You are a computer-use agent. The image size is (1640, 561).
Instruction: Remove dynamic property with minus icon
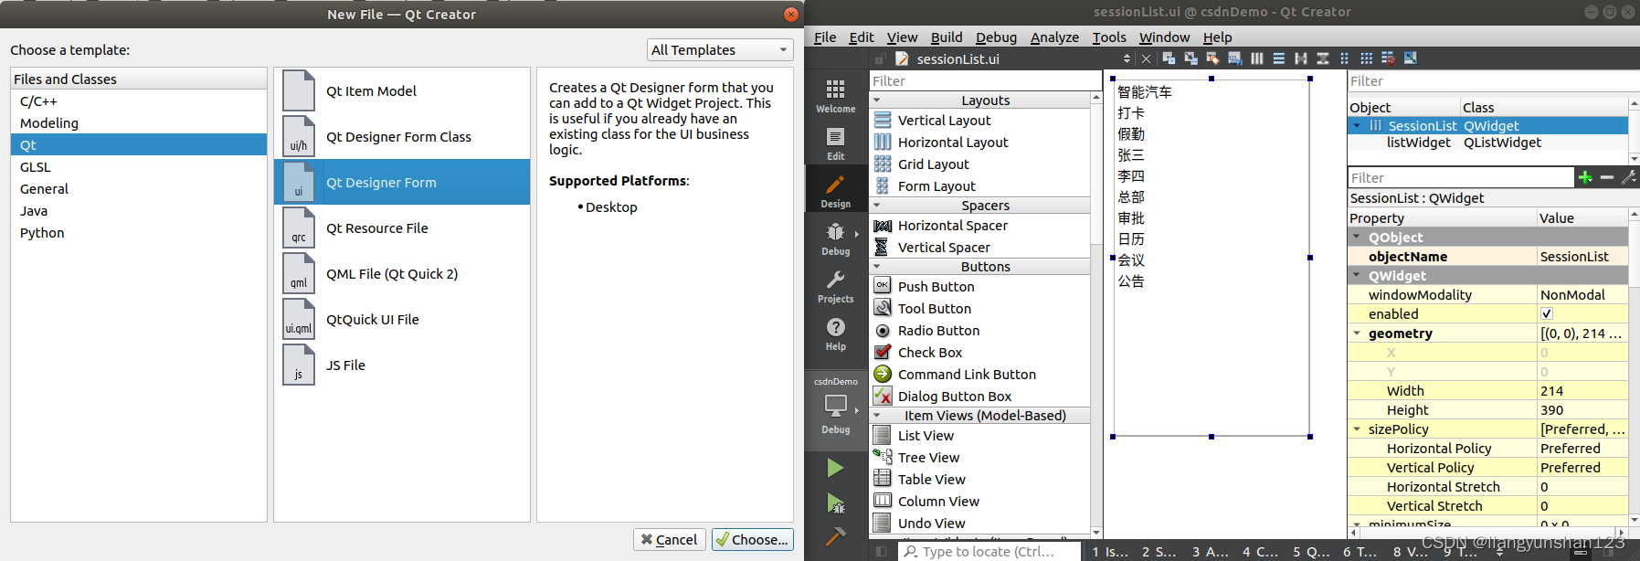coord(1607,177)
